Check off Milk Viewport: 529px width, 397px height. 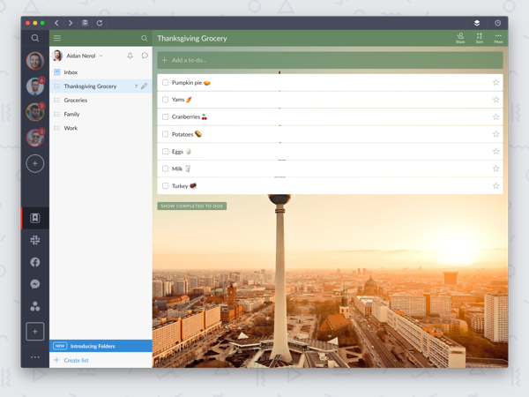[166, 169]
